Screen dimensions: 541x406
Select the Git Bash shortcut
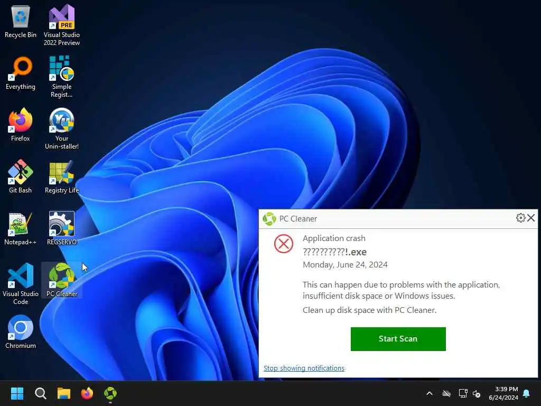pos(21,177)
